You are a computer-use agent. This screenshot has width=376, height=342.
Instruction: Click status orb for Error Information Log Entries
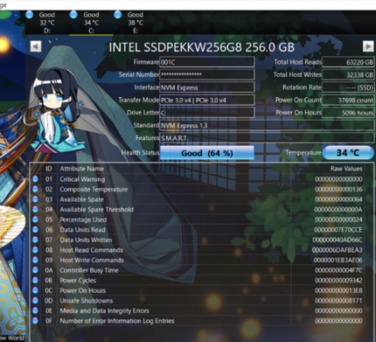[x=35, y=321]
